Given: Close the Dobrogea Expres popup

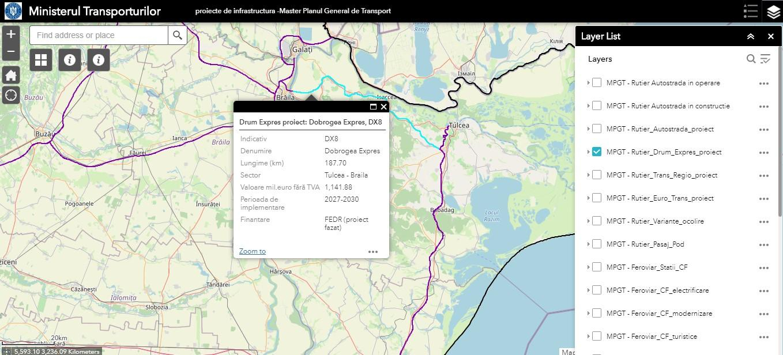Looking at the screenshot, I should point(384,107).
